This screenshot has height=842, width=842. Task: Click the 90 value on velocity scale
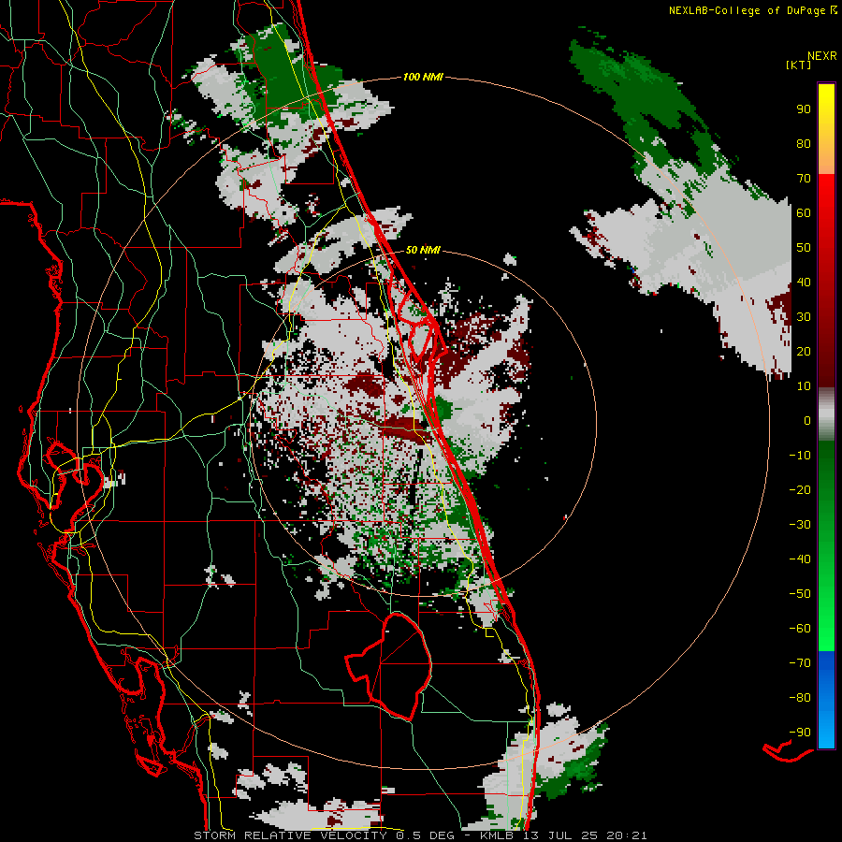804,109
